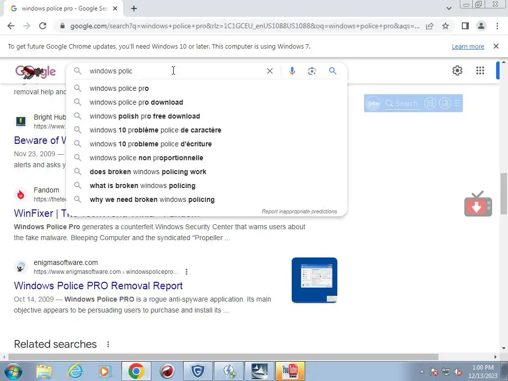Click the horizontal scrollbar thumb
This screenshot has width=508, height=381.
224,357
